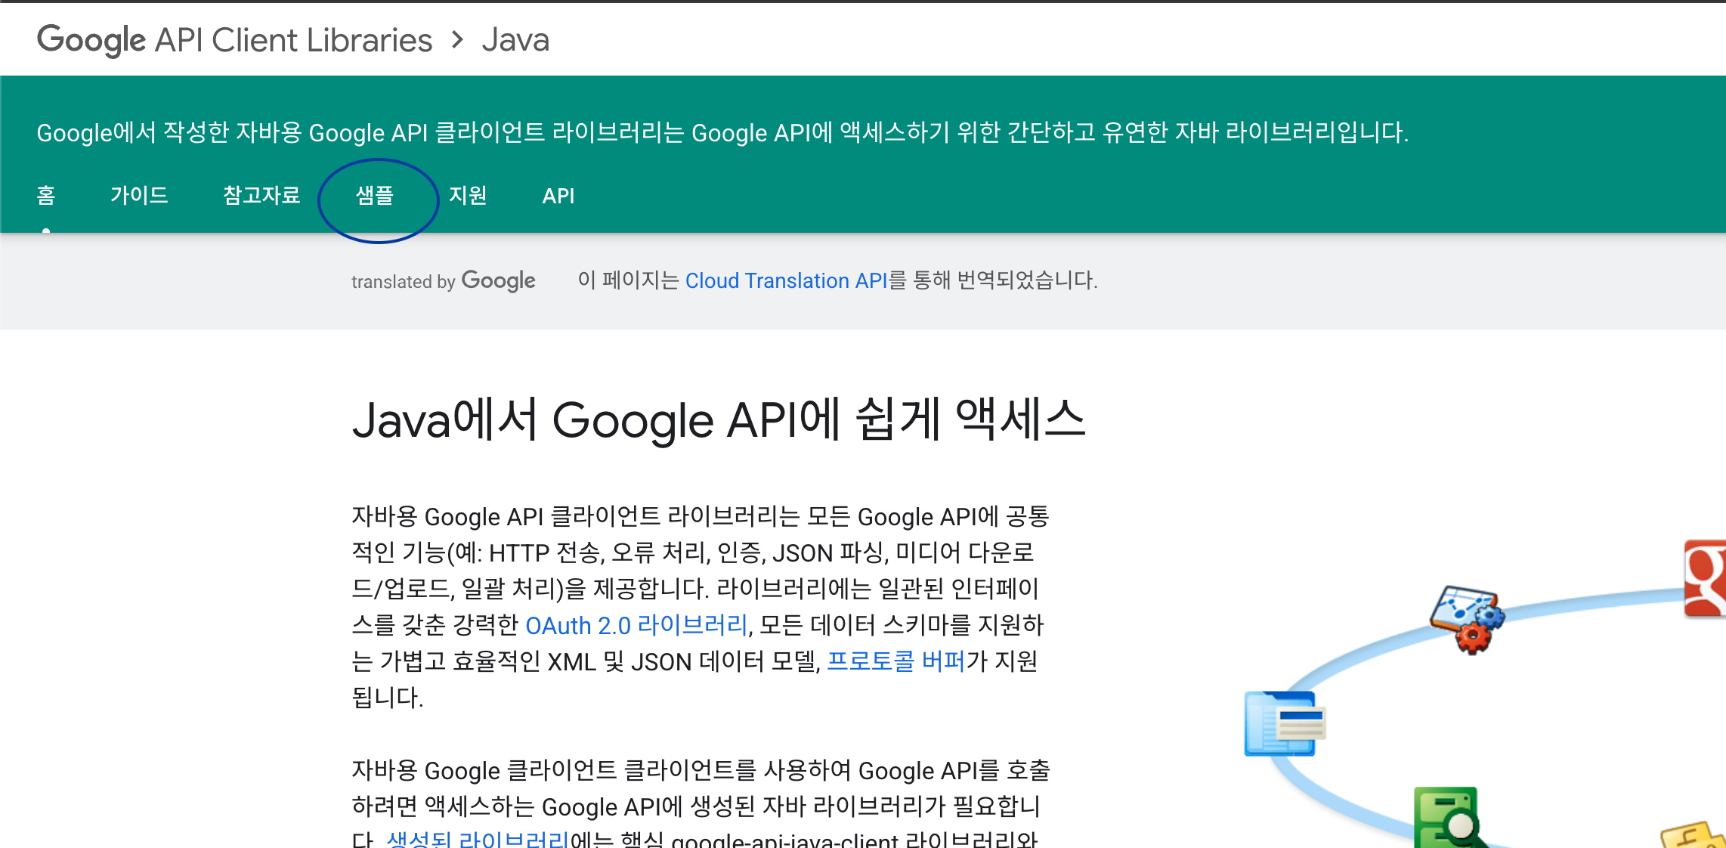Follow the OAuth 2.0 라이브러리 link
1726x848 pixels.
click(x=636, y=626)
